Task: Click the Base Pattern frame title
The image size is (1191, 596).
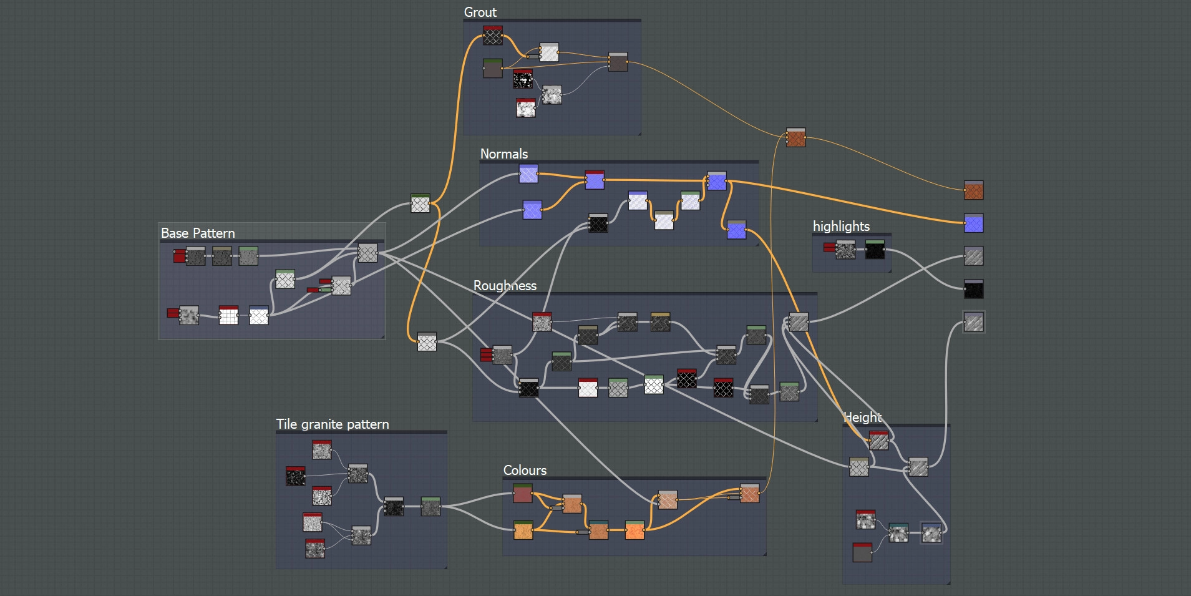Action: (198, 233)
